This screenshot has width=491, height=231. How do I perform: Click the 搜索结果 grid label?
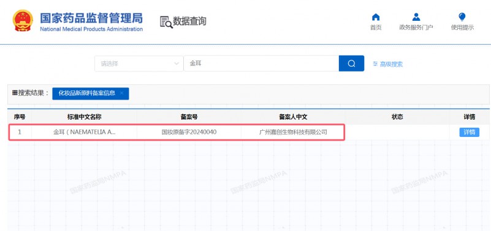(x=31, y=93)
